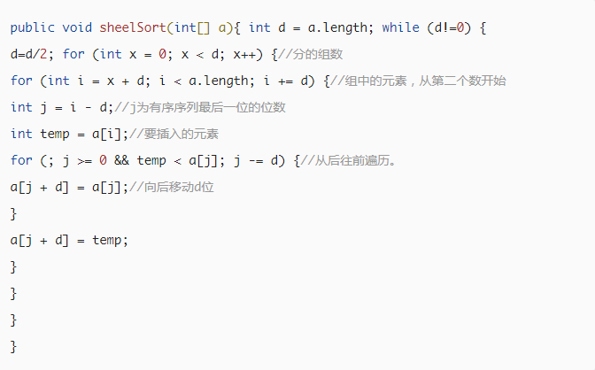
Task: Click the 'd=d/2' statement
Action: pyautogui.click(x=29, y=54)
